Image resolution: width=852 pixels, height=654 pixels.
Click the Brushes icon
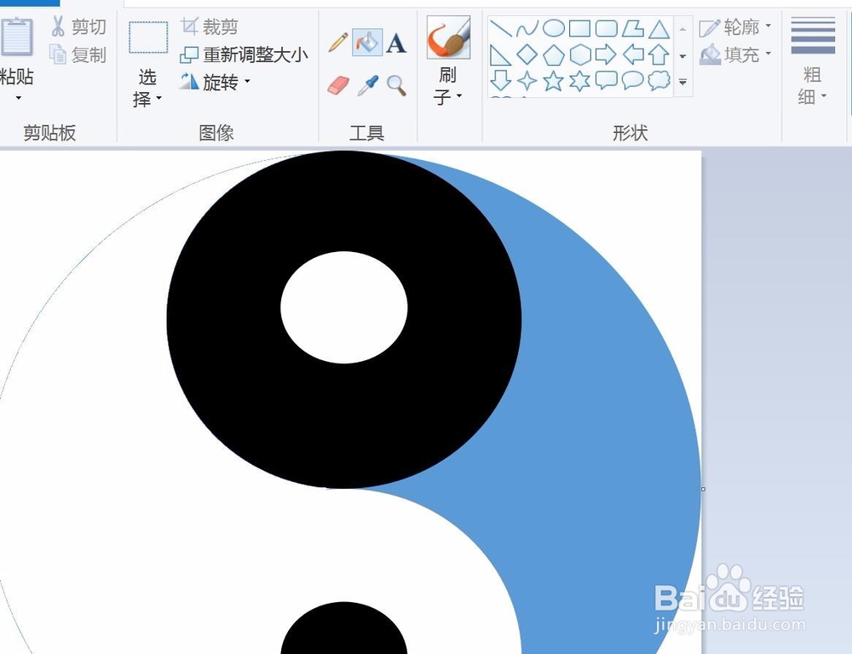tap(448, 37)
